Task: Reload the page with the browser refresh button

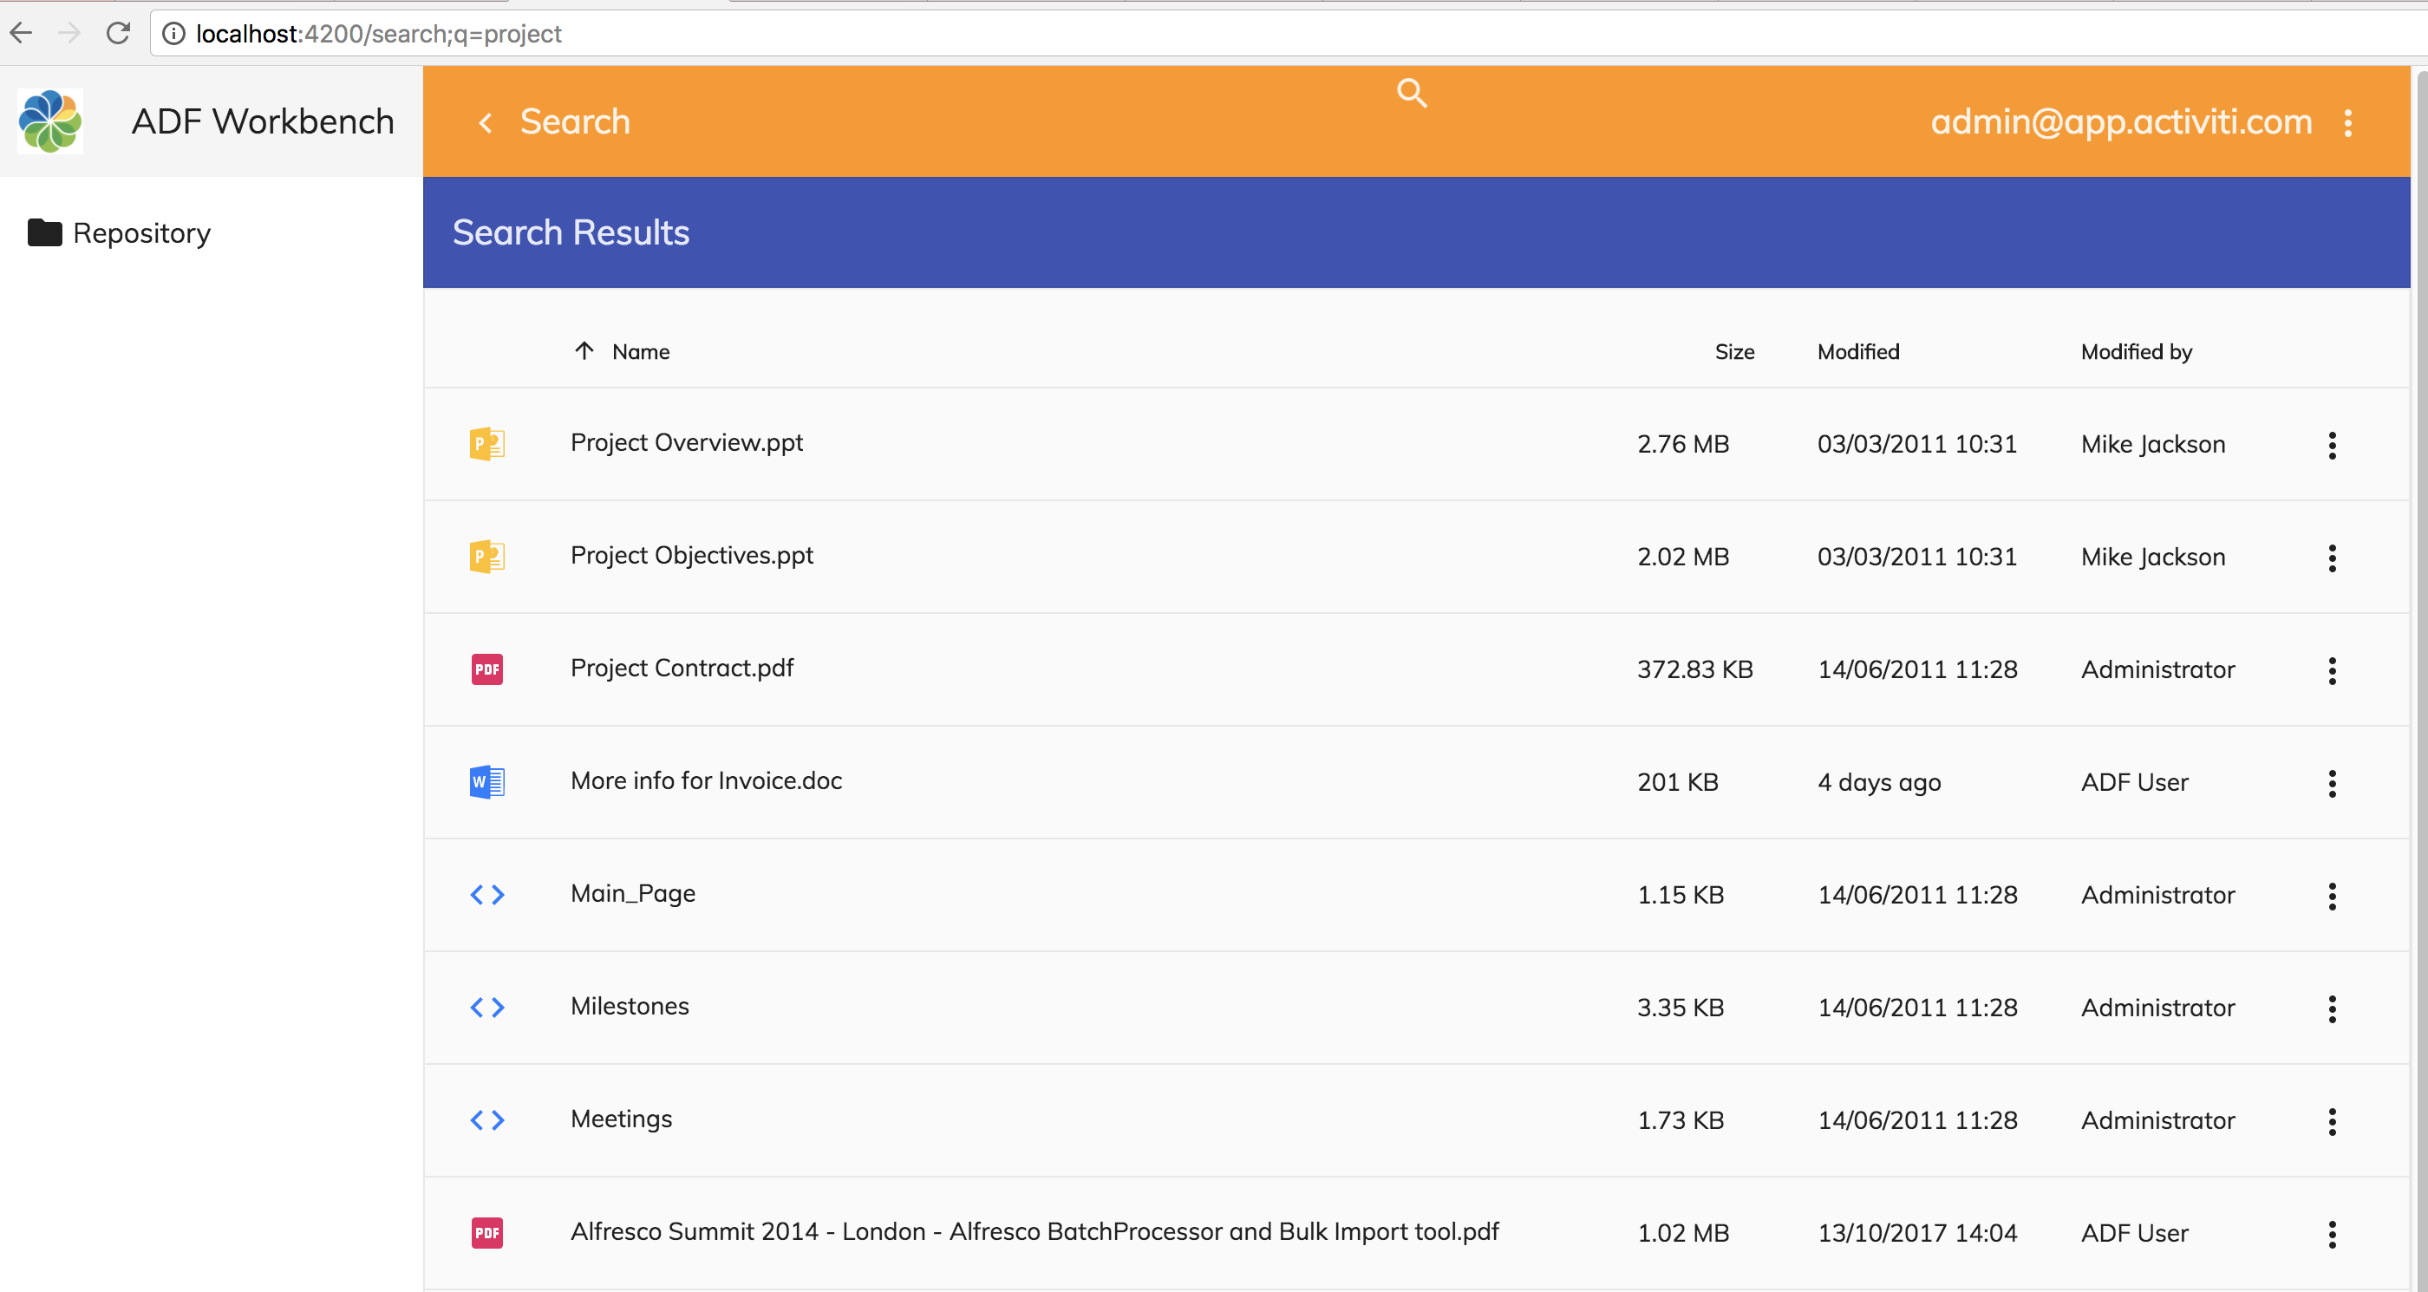Action: pos(118,34)
